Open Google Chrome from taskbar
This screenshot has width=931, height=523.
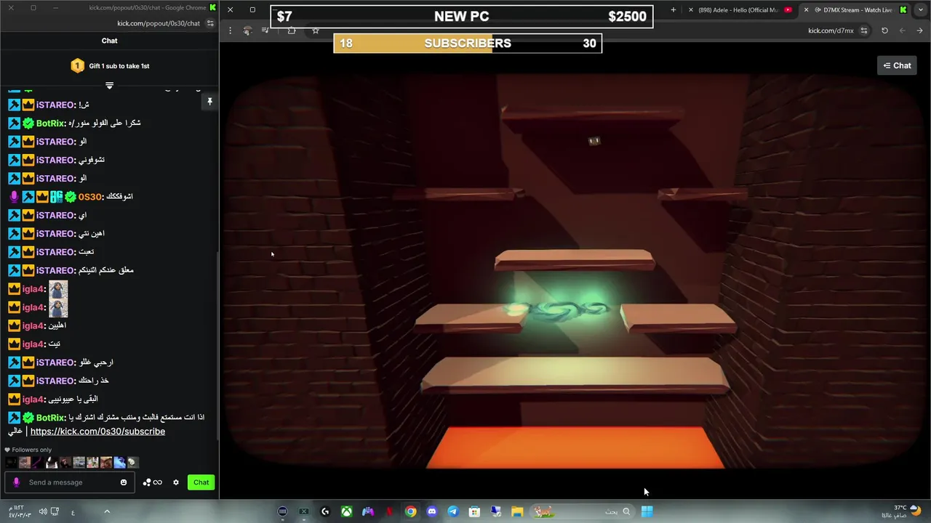coord(411,511)
